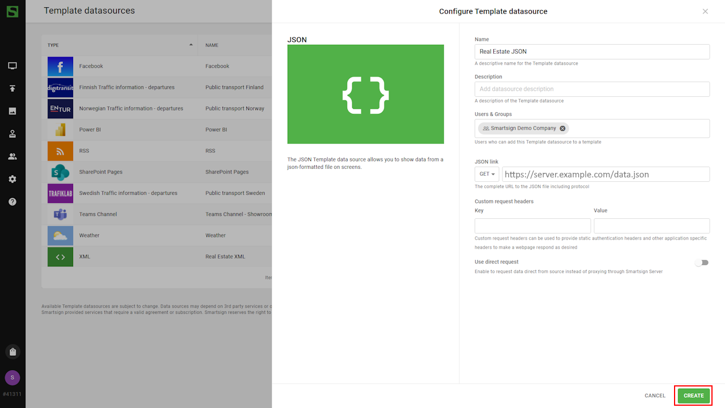Close the Configure Template datasource panel
This screenshot has width=725, height=408.
coord(705,11)
